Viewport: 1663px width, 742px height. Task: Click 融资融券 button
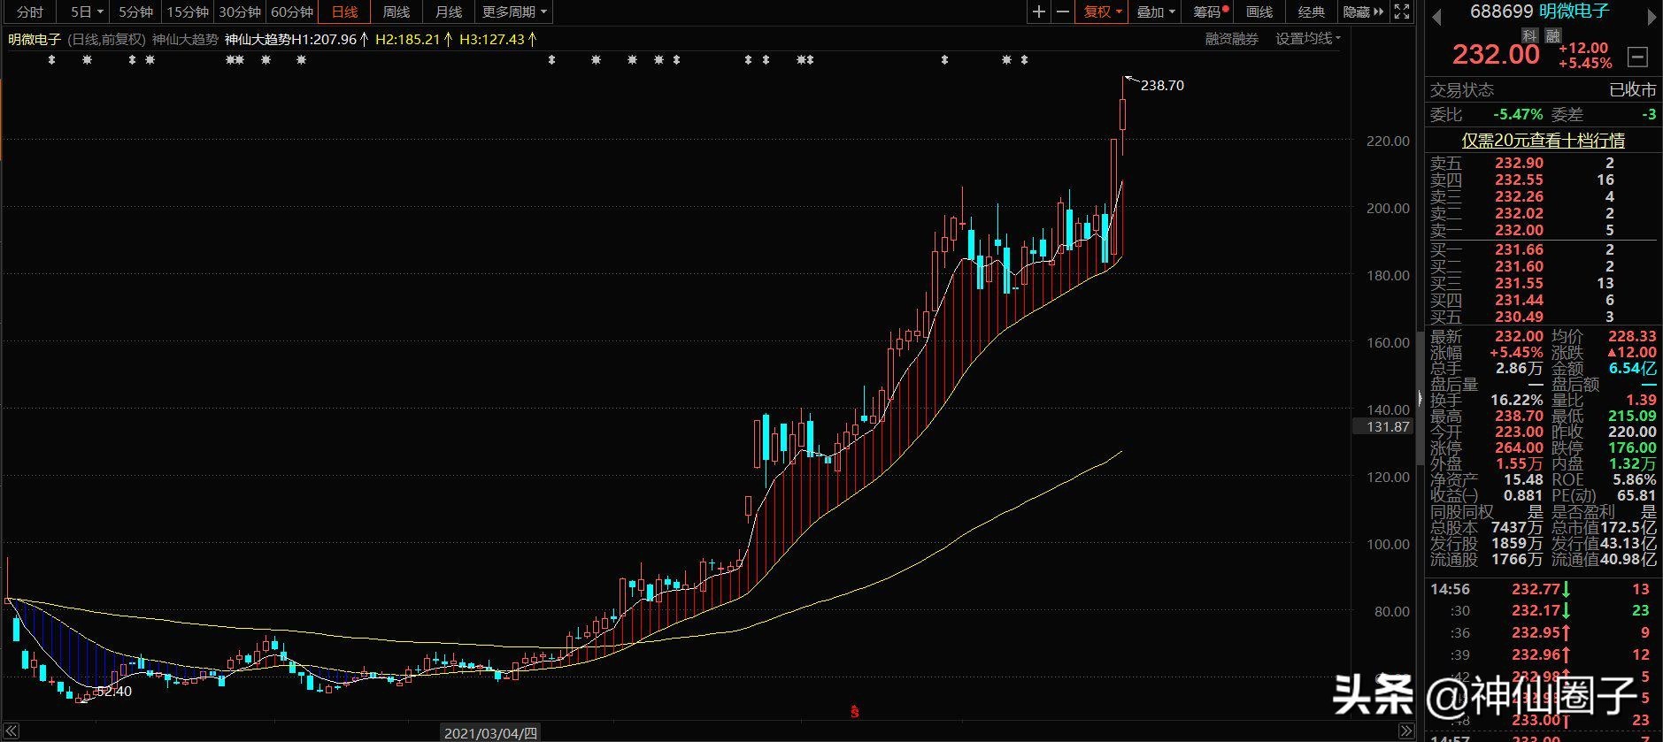click(x=1231, y=39)
